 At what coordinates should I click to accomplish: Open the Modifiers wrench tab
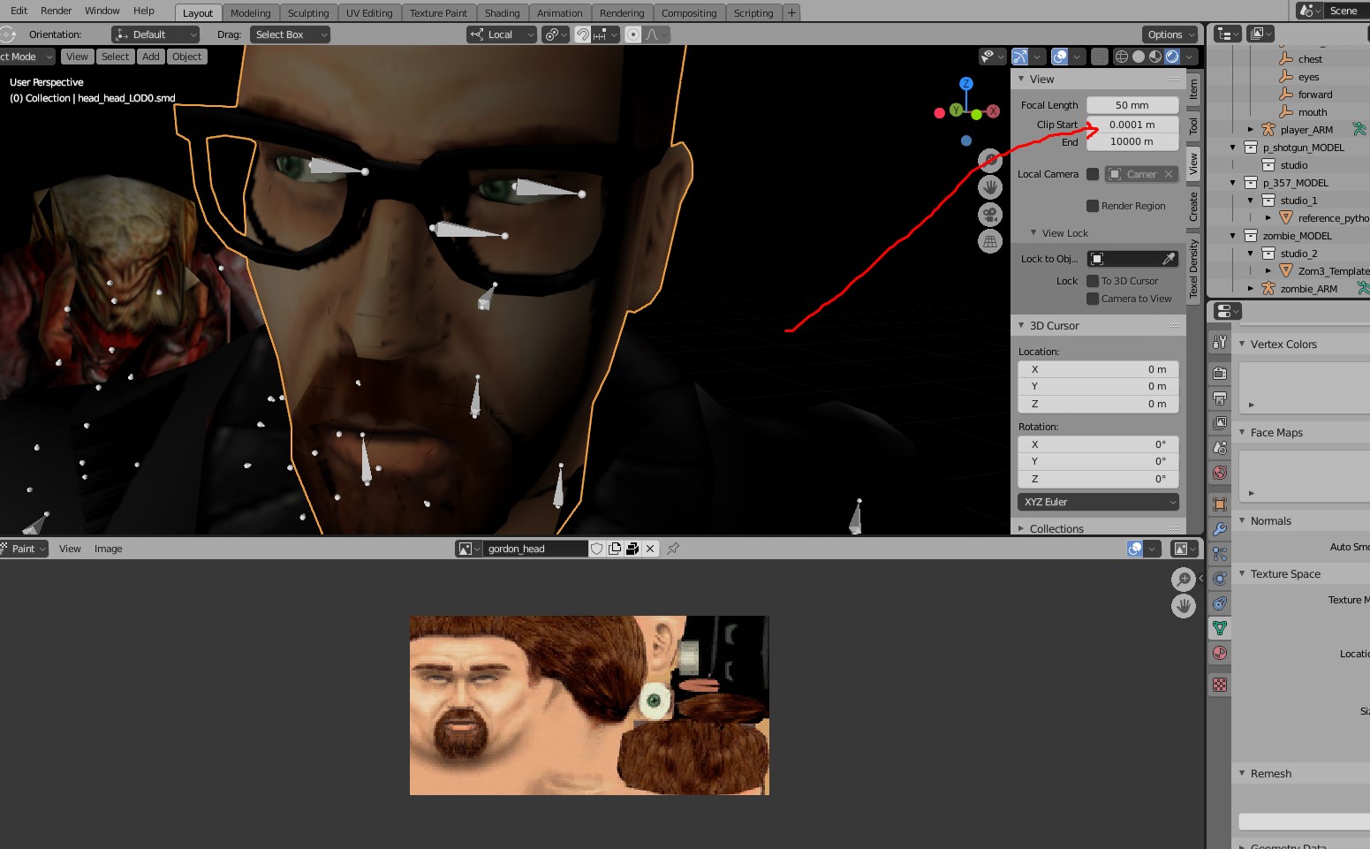pos(1220,529)
